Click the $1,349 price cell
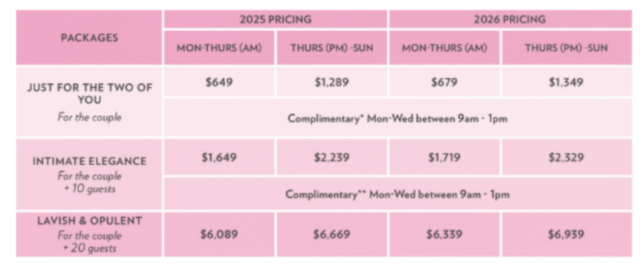Image resolution: width=641 pixels, height=266 pixels. click(x=567, y=82)
